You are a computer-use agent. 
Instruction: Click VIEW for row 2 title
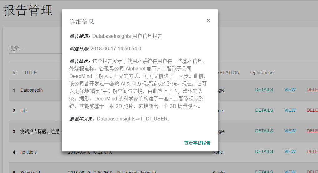coord(290,110)
